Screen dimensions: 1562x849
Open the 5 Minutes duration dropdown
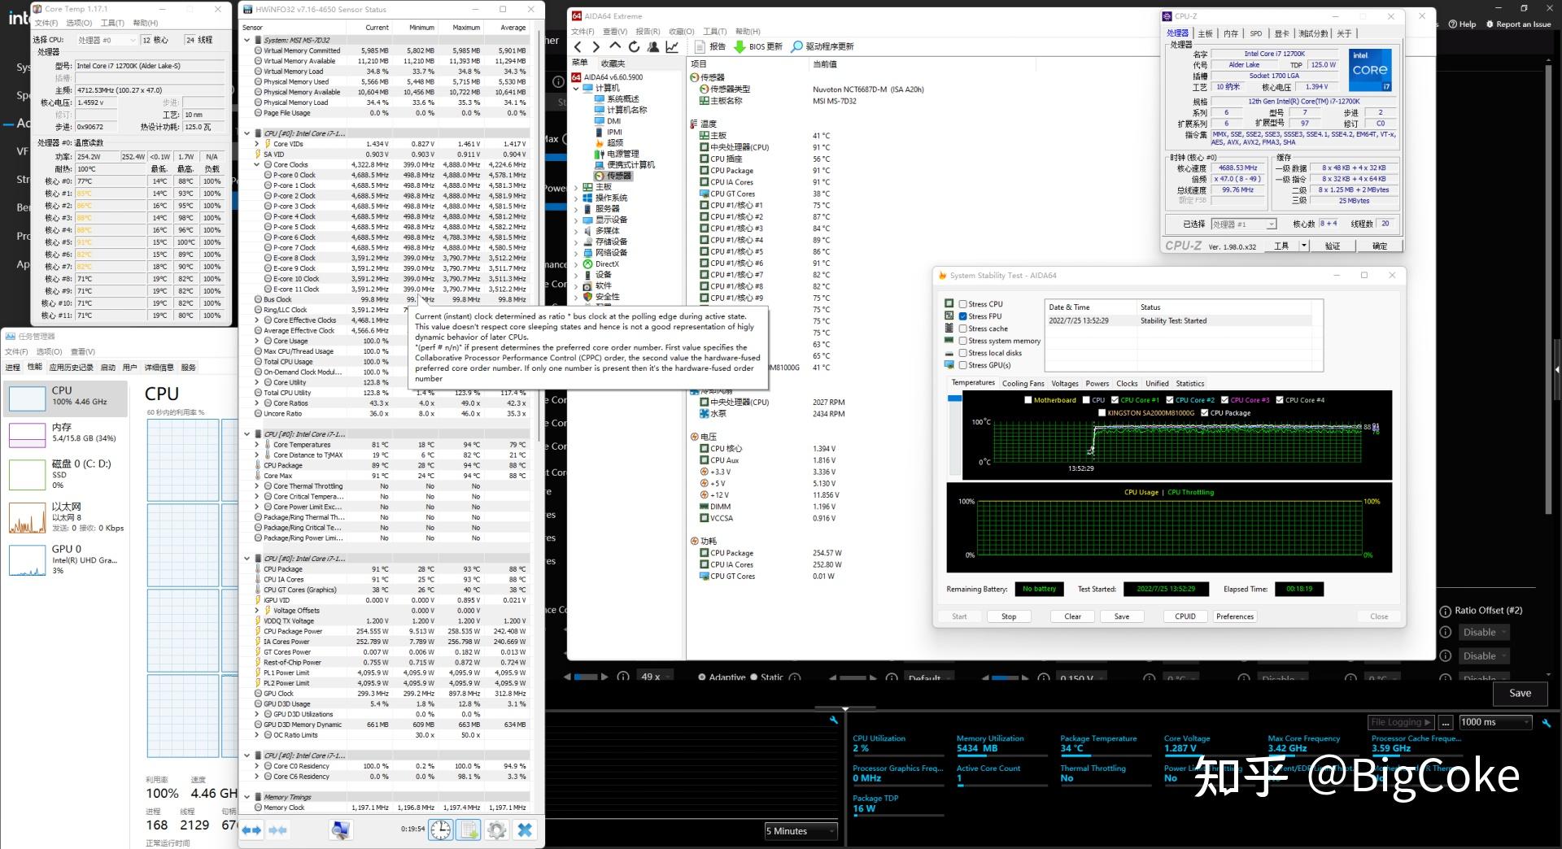pyautogui.click(x=801, y=831)
